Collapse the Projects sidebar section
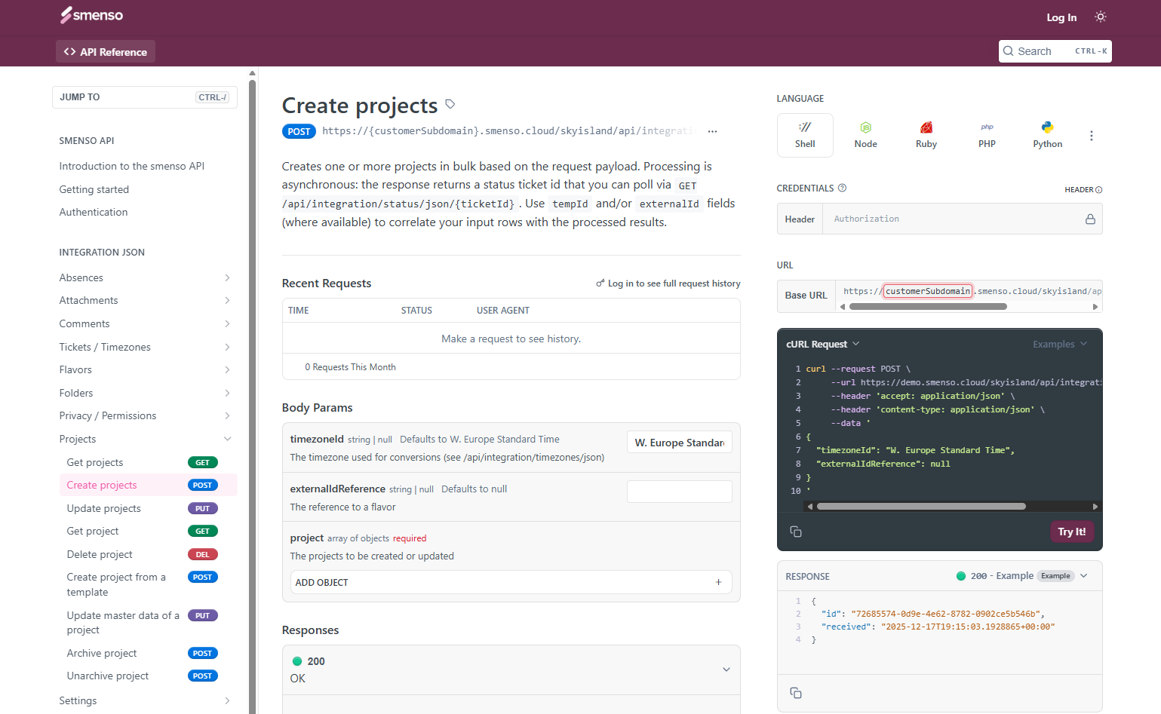The width and height of the screenshot is (1161, 714). pyautogui.click(x=227, y=439)
